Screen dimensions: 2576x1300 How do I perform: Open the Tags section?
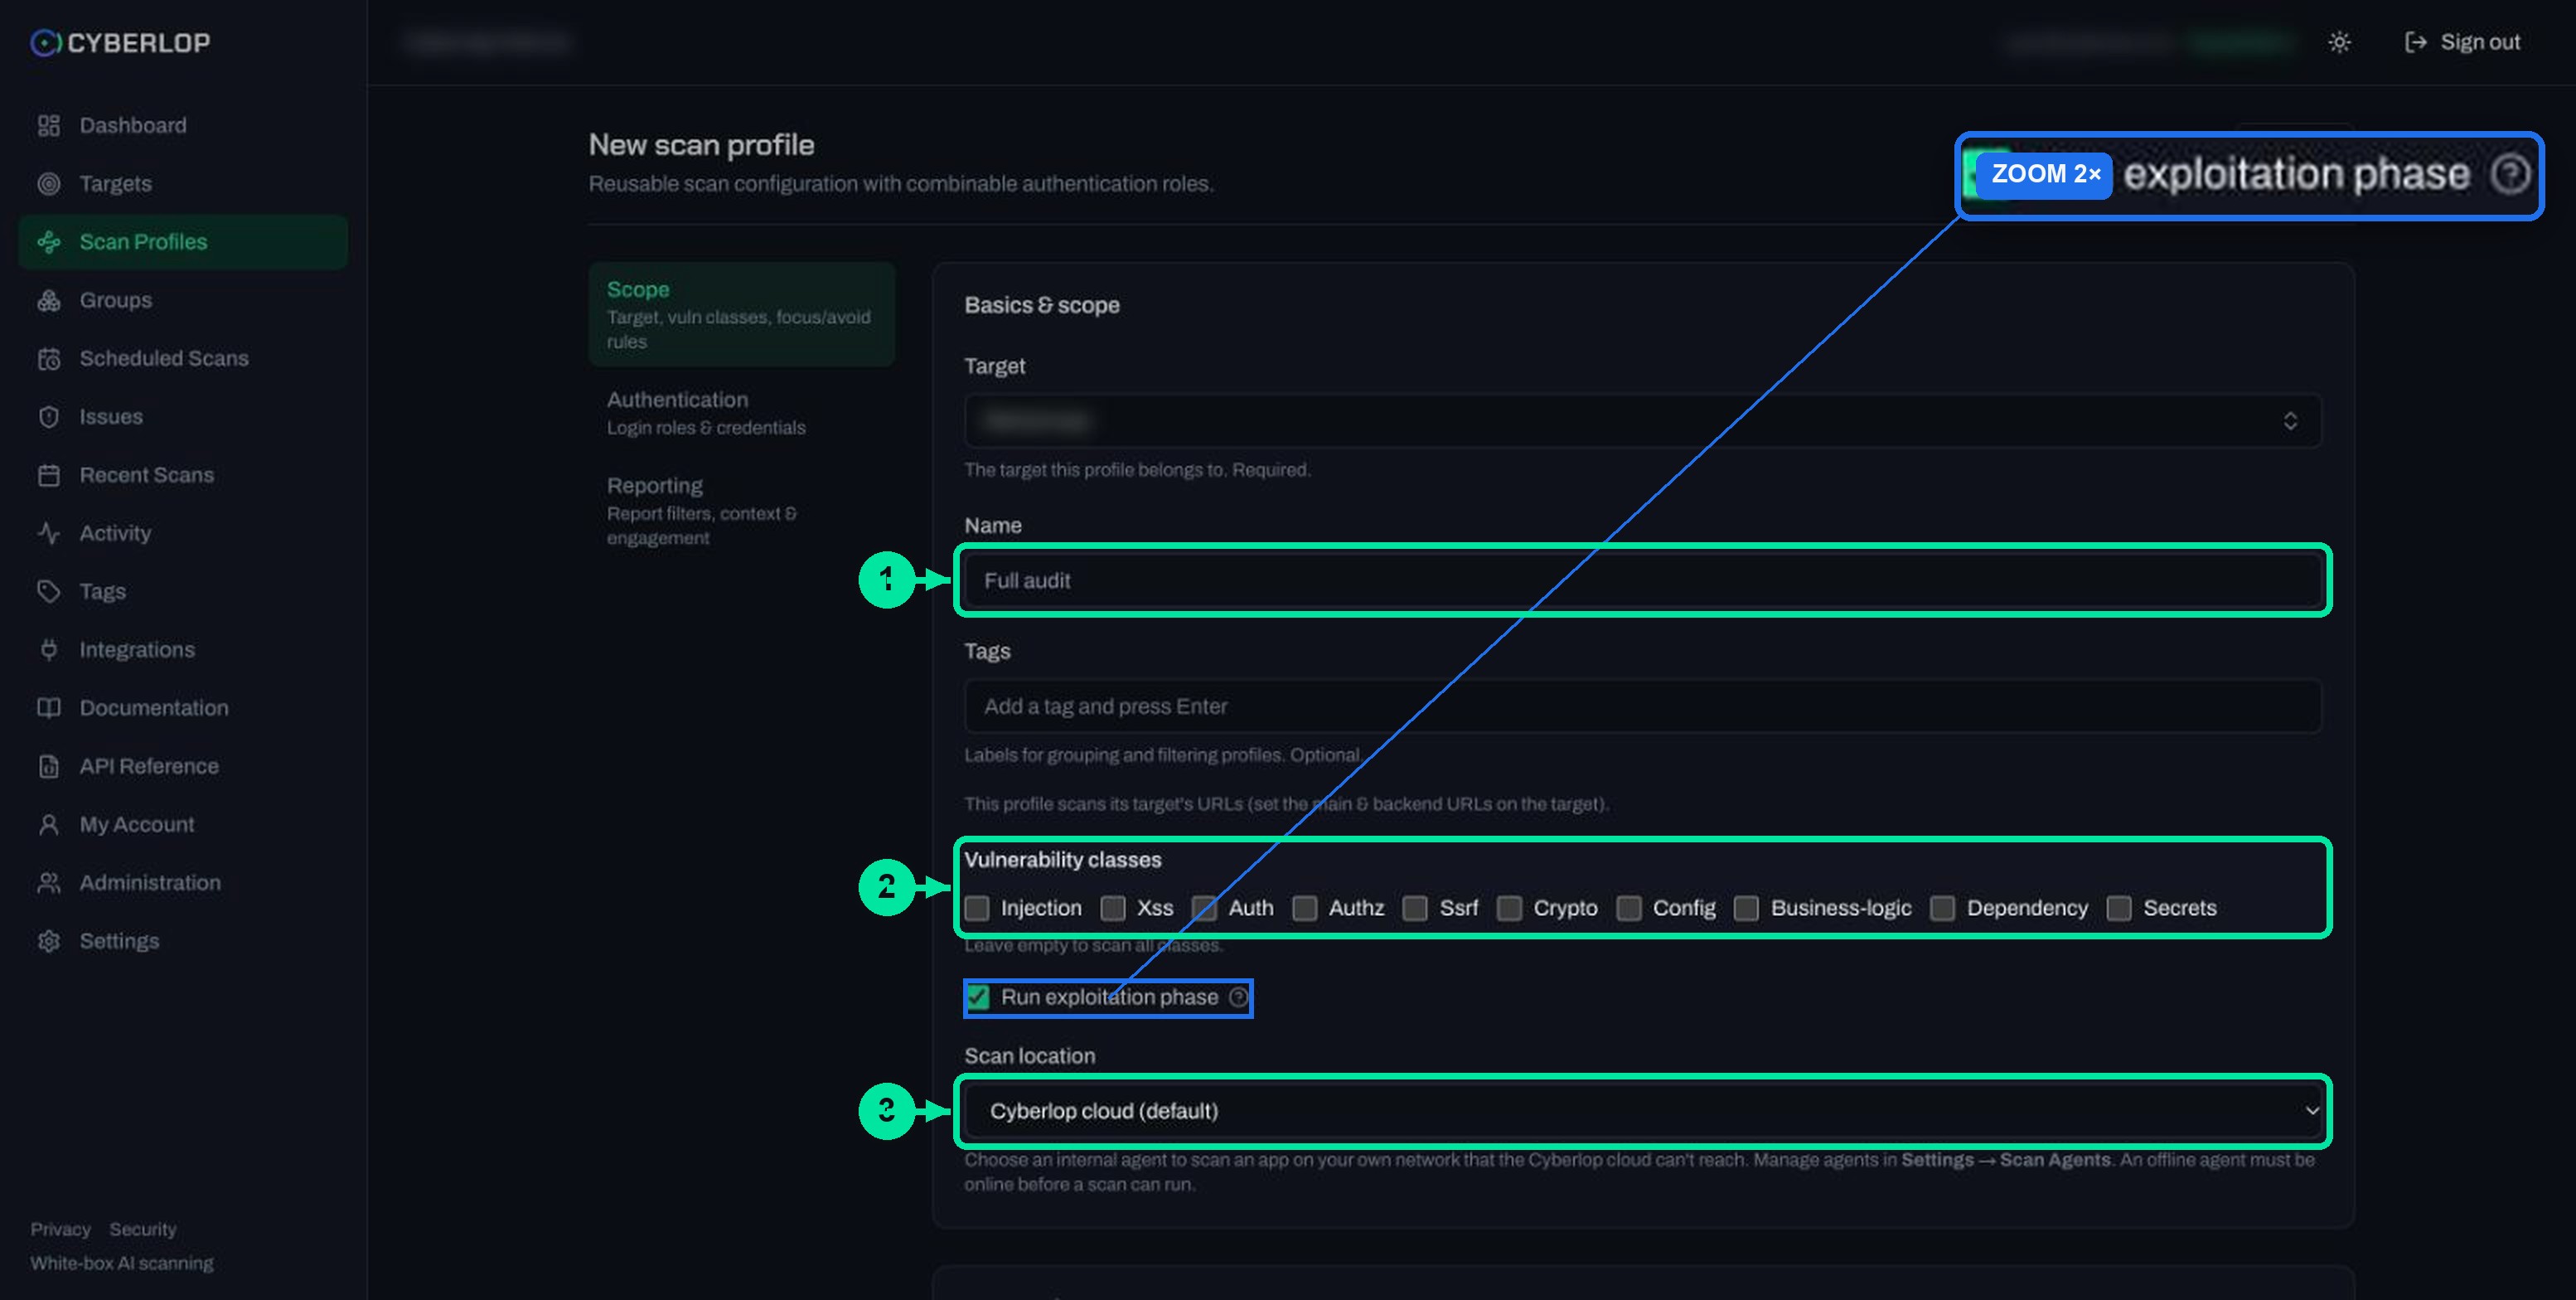click(102, 591)
